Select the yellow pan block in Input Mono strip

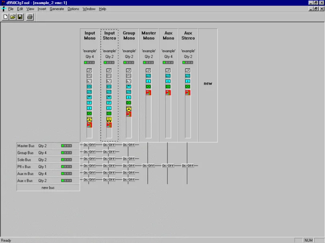[x=89, y=119]
